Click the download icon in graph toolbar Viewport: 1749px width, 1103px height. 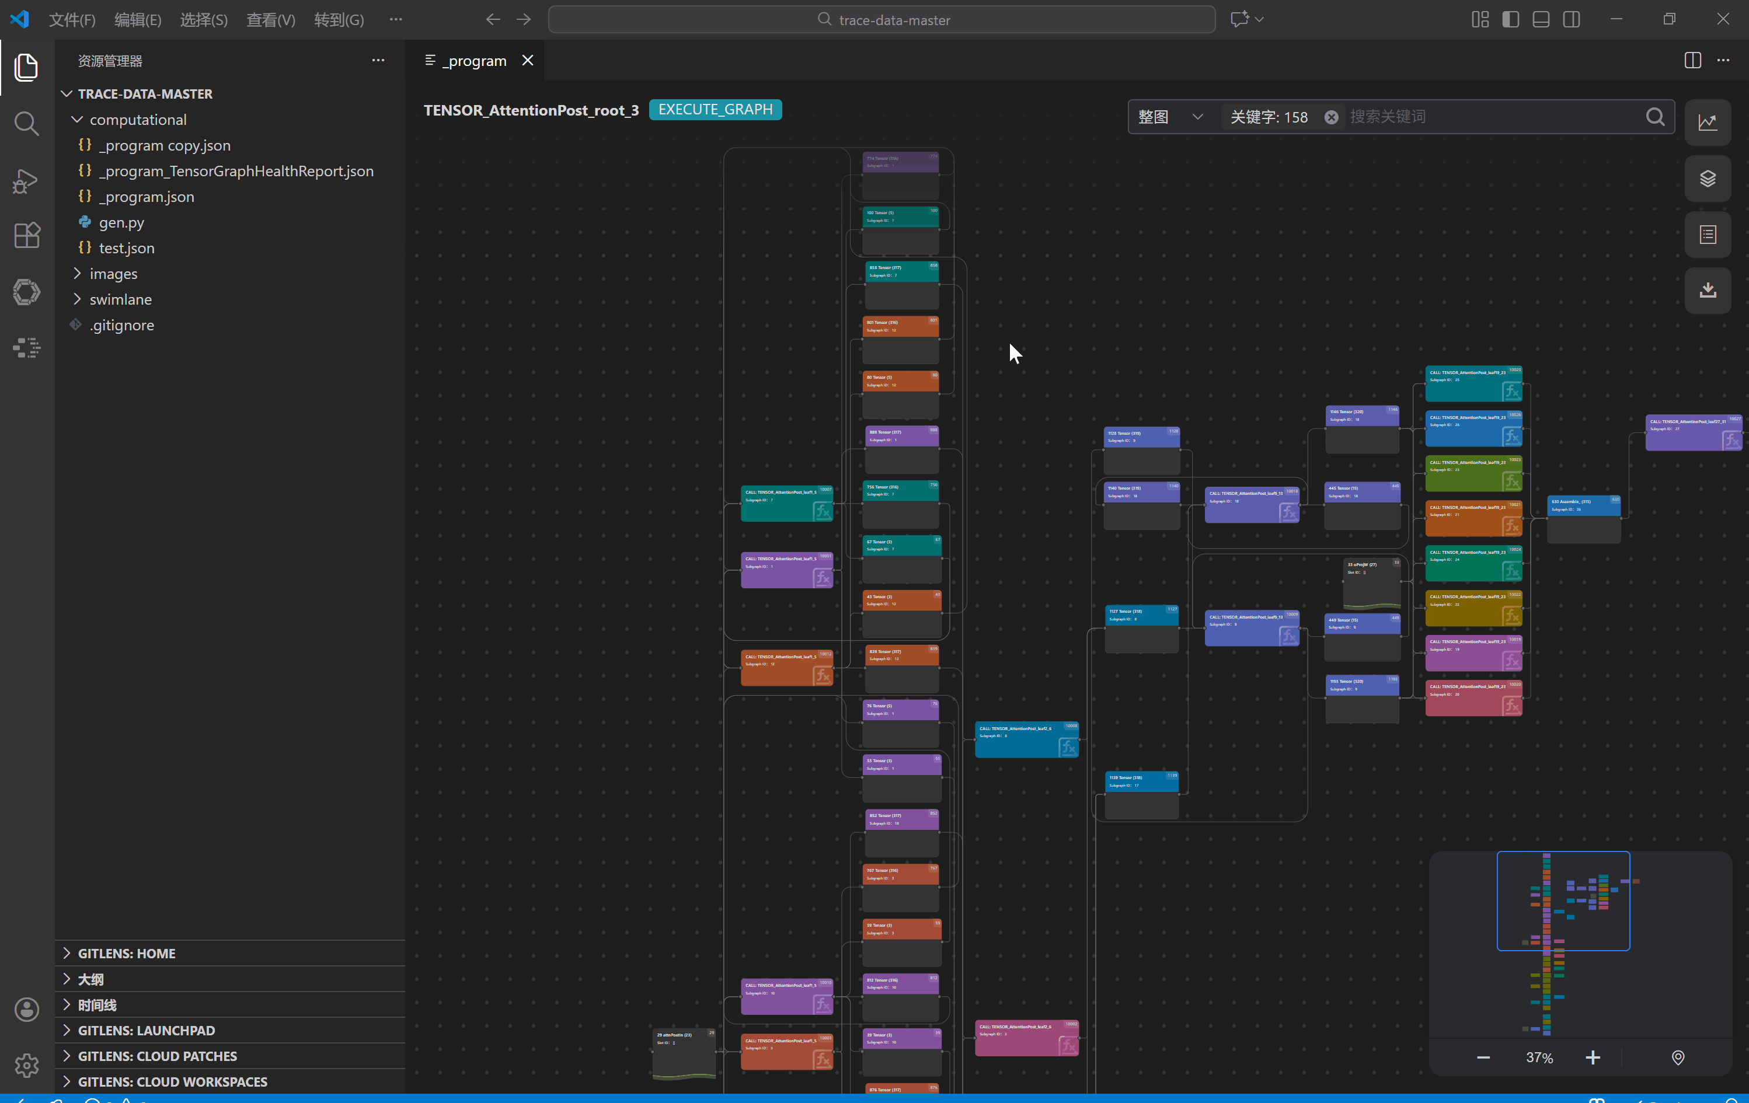(x=1707, y=291)
